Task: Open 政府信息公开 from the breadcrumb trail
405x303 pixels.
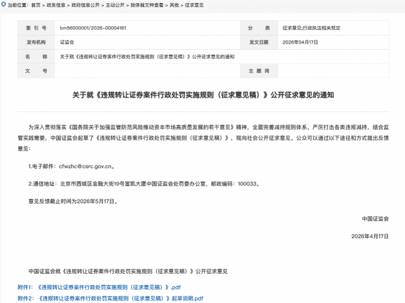Action: click(84, 5)
